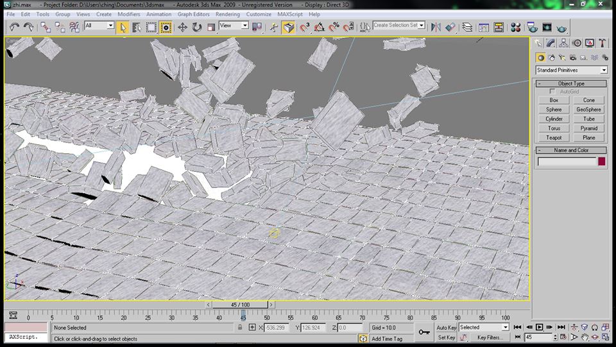616x347 pixels.
Task: Toggle Angle Snap icon
Action: click(x=320, y=27)
